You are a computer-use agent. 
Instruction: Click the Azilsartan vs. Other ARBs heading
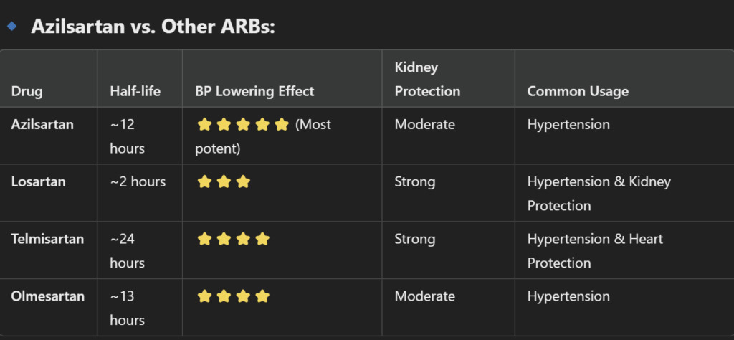pyautogui.click(x=153, y=27)
